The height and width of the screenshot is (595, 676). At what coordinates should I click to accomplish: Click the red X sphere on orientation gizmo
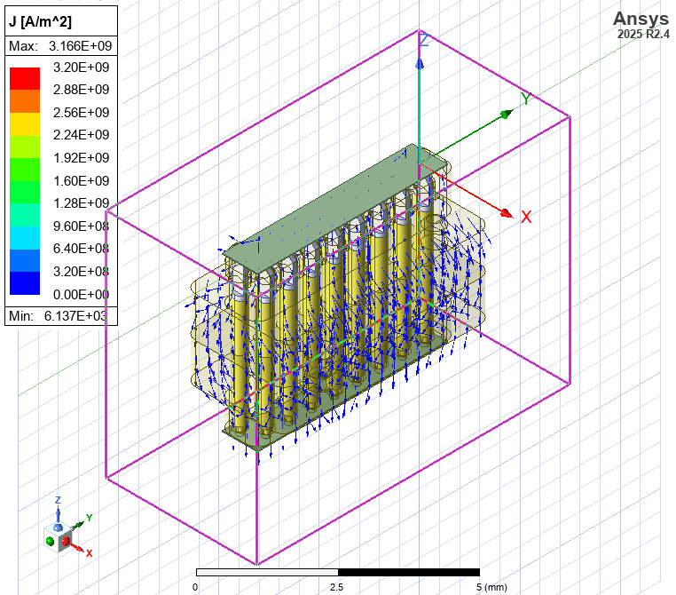click(x=66, y=542)
